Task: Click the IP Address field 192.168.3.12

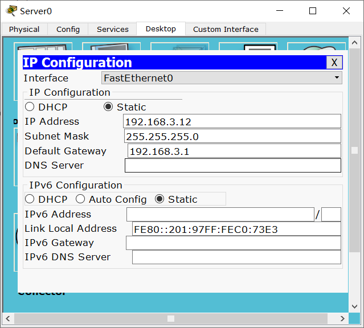Action: tap(232, 121)
